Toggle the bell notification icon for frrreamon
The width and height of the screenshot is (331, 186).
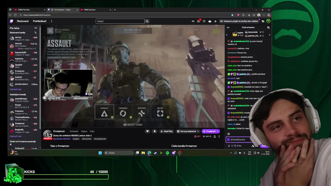[x=155, y=131]
